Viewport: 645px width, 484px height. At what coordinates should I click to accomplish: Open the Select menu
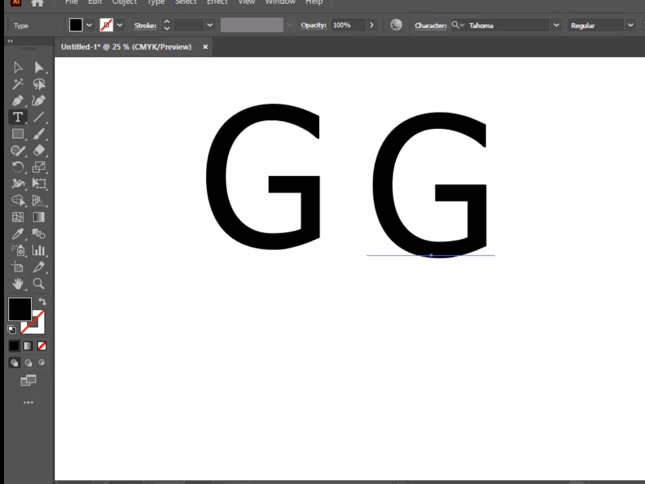(185, 3)
